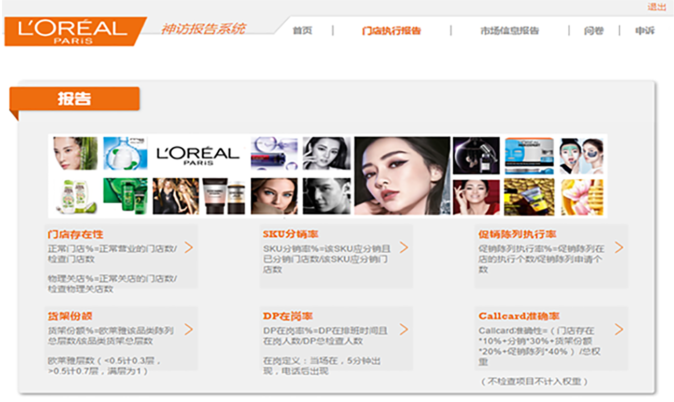Click the 神访报告系统 system title

(203, 28)
